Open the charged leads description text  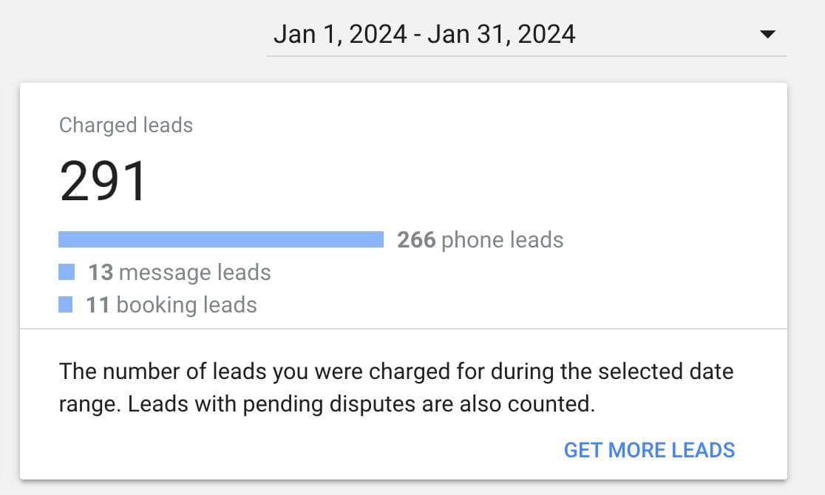click(x=397, y=387)
